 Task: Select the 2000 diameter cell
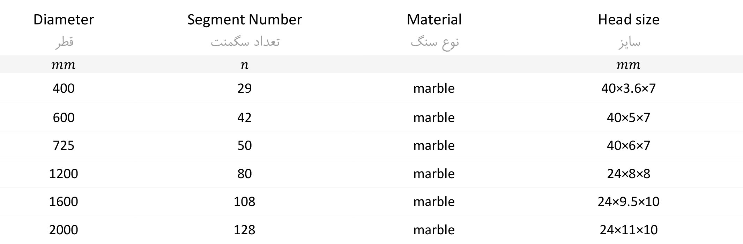click(x=64, y=230)
